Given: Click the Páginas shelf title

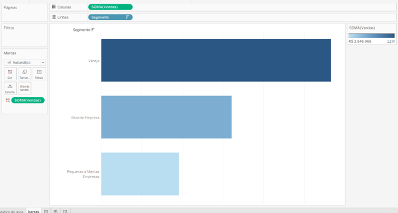Looking at the screenshot, I should pos(10,7).
